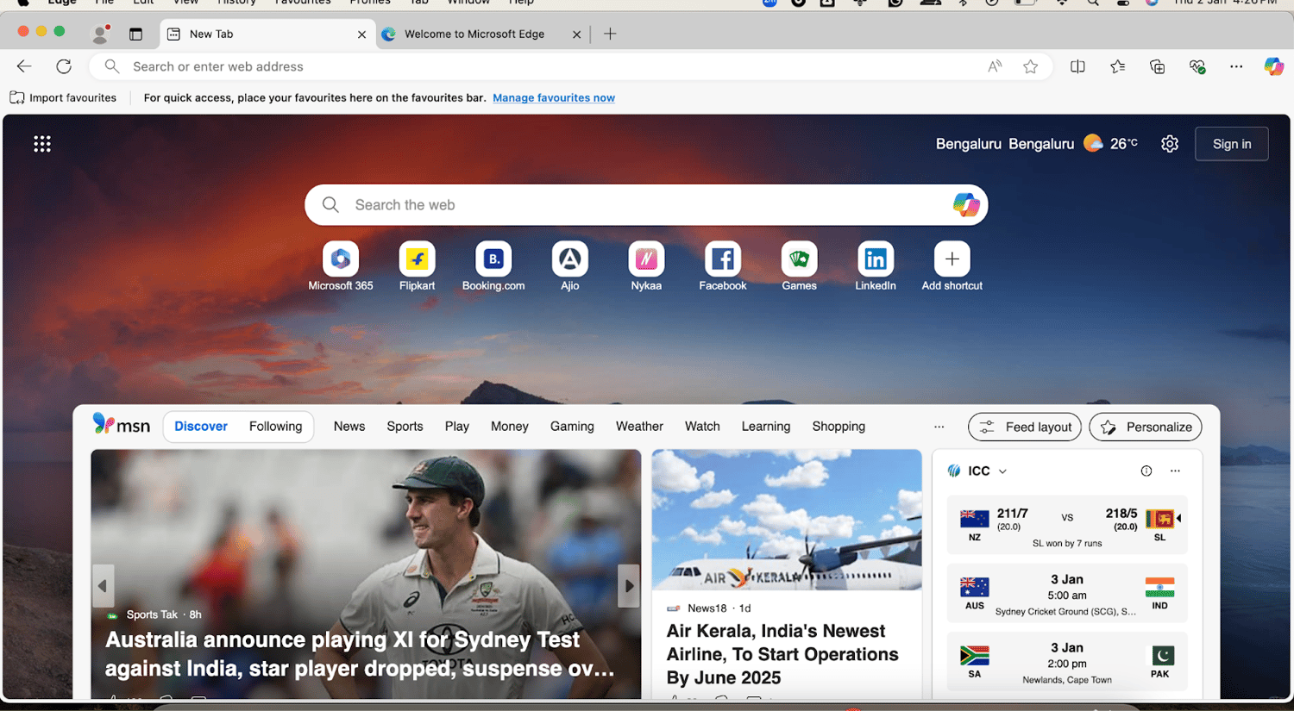Add this page to favourites
The width and height of the screenshot is (1294, 711).
1030,66
